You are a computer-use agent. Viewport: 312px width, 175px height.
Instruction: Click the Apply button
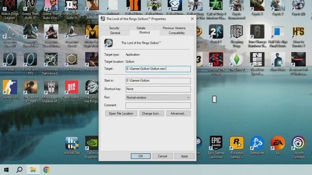click(184, 156)
